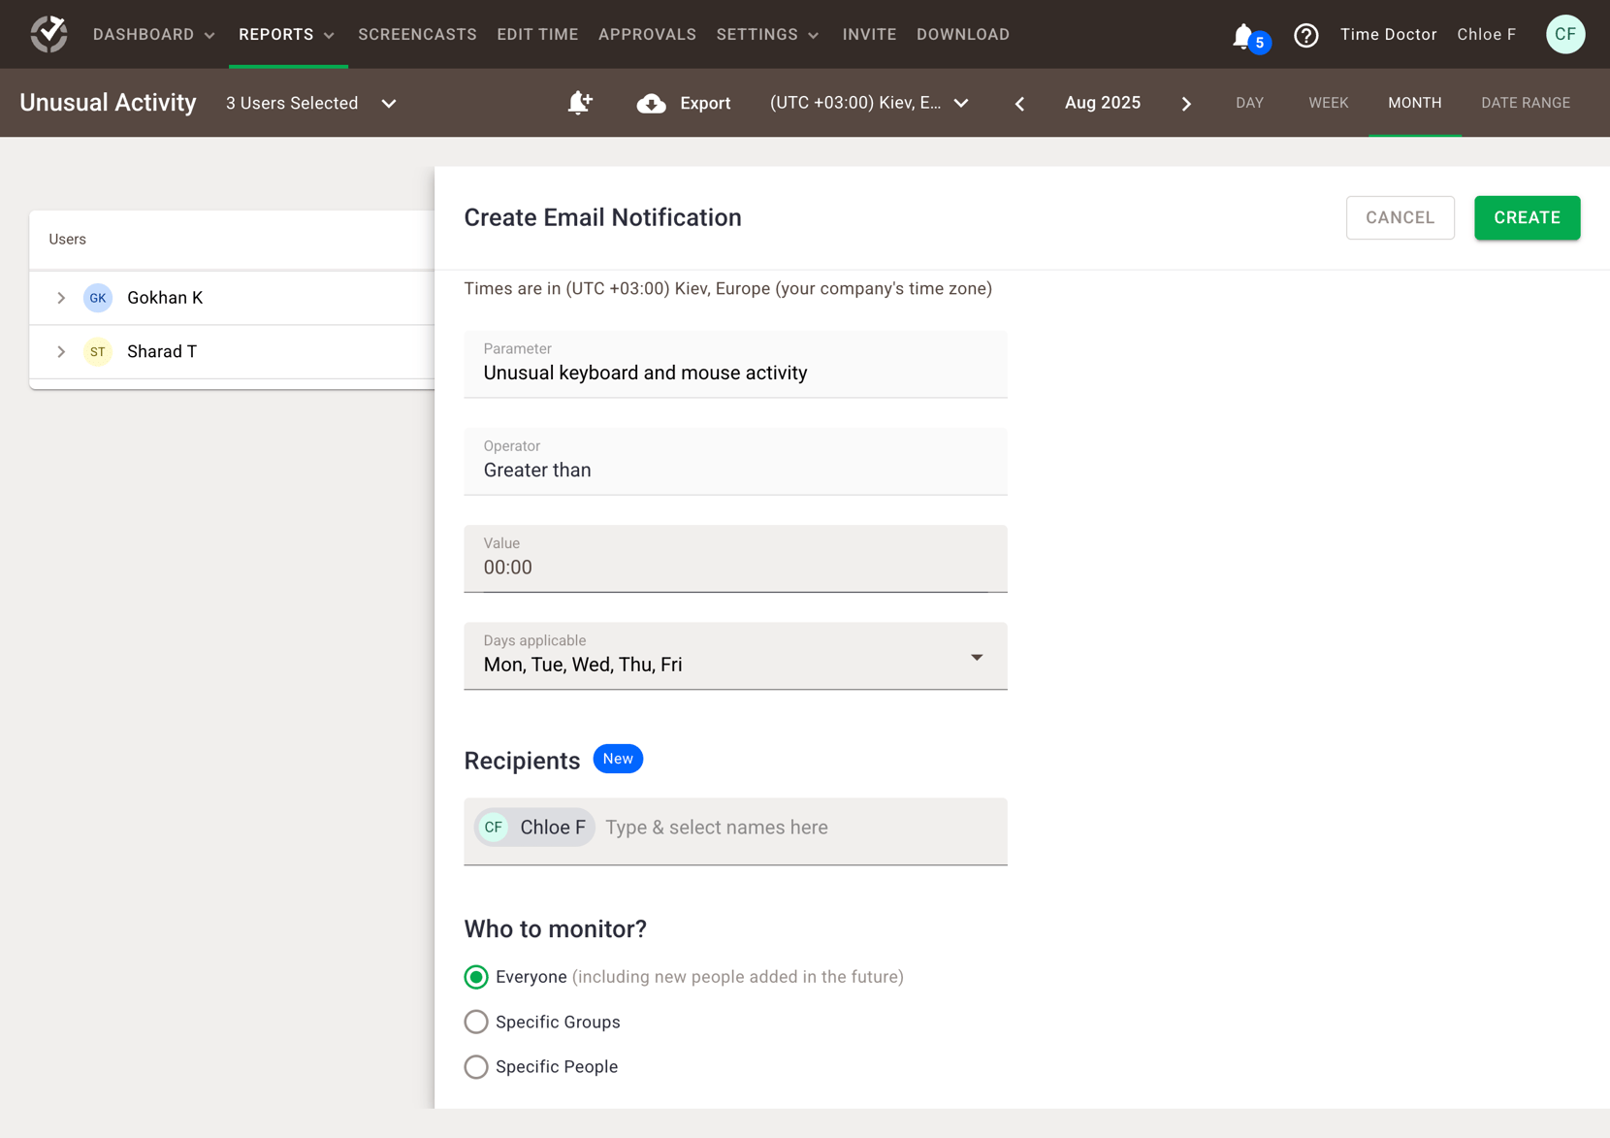Select the Everyone monitoring option

click(476, 977)
